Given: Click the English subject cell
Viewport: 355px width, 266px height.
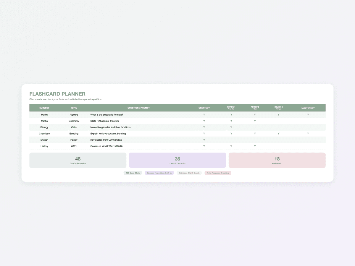Looking at the screenshot, I should [44, 140].
